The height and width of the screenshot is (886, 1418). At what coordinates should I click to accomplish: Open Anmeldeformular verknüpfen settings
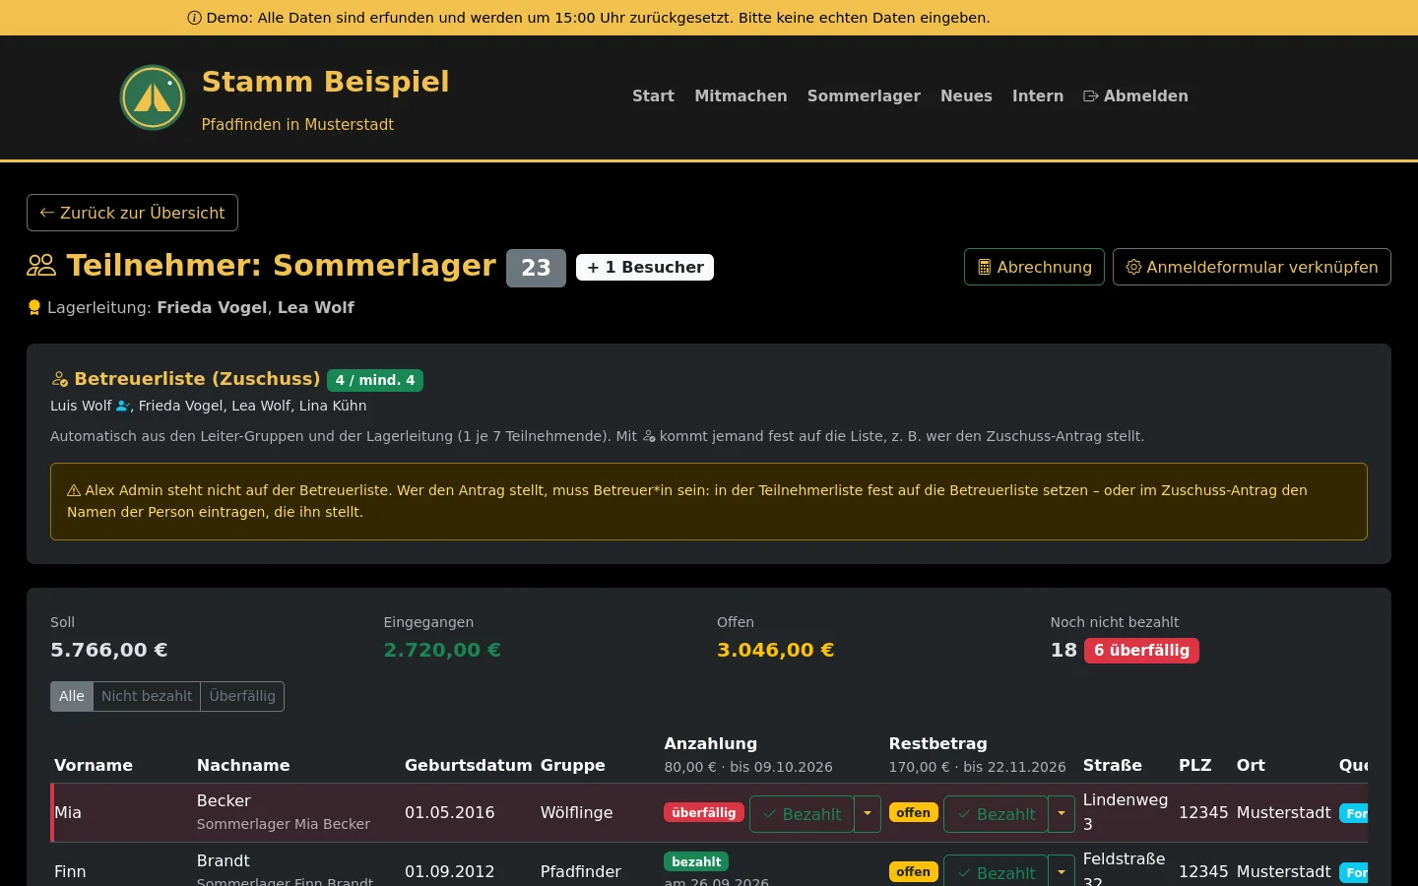coord(1252,267)
